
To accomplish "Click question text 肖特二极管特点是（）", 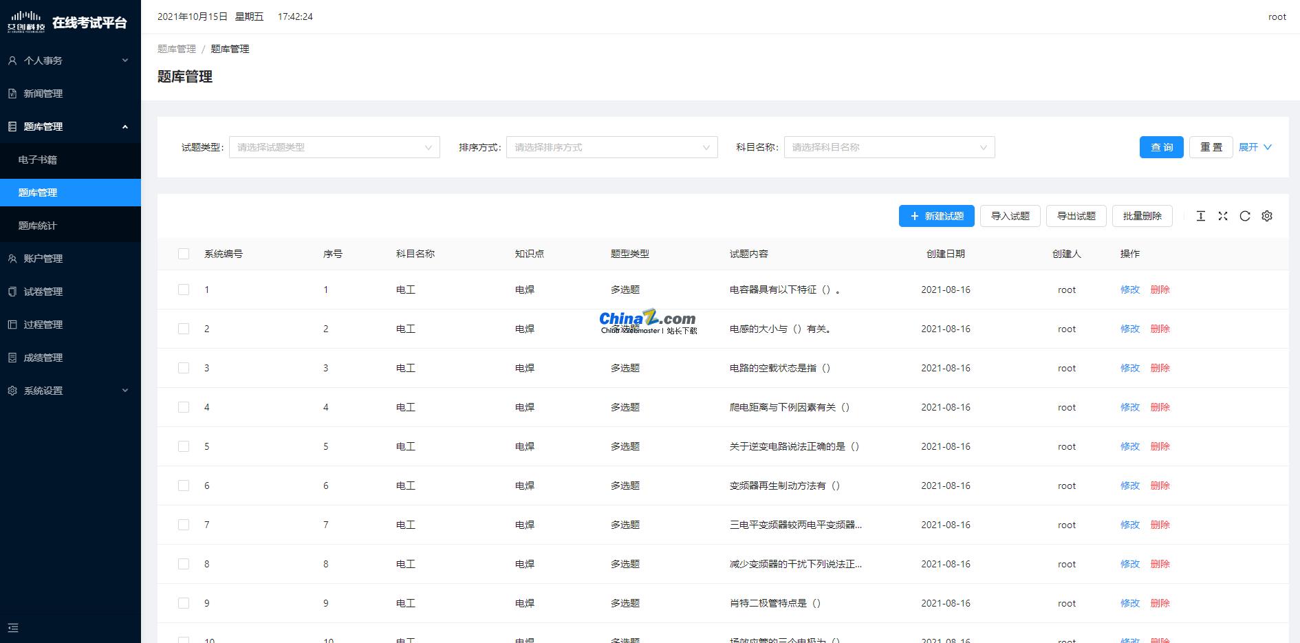I will (x=775, y=603).
